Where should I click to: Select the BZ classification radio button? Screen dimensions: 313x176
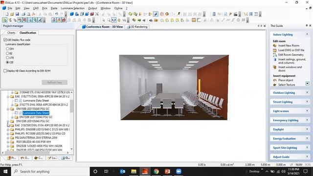tap(7, 53)
